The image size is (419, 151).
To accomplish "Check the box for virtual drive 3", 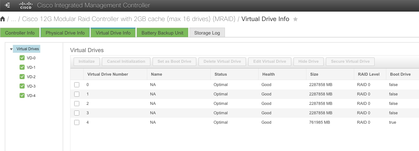I will coord(77,113).
